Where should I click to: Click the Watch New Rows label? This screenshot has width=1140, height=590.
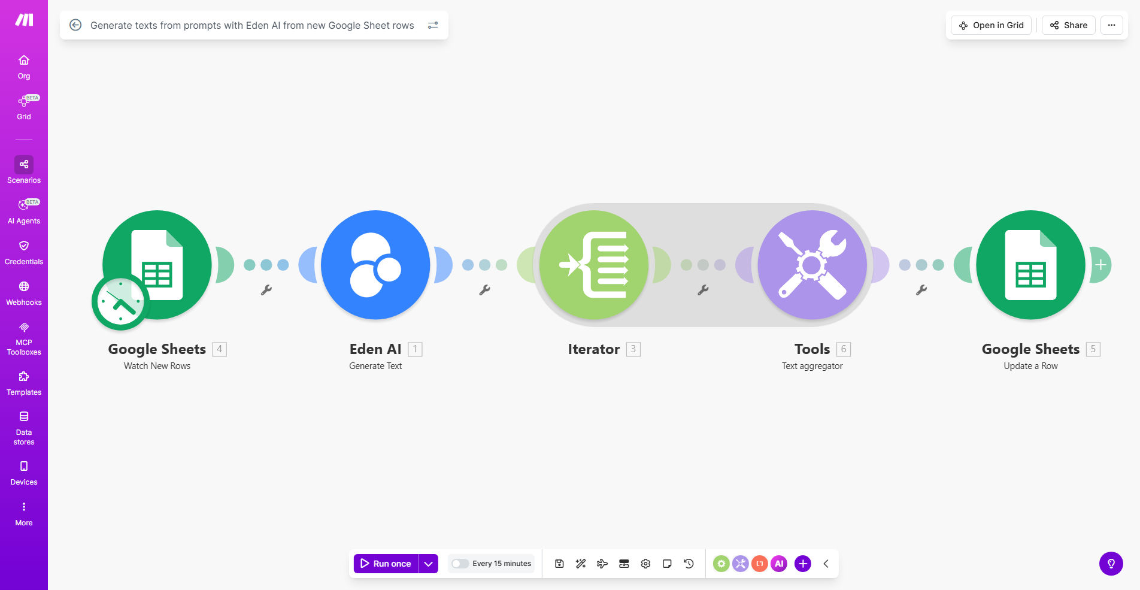157,366
